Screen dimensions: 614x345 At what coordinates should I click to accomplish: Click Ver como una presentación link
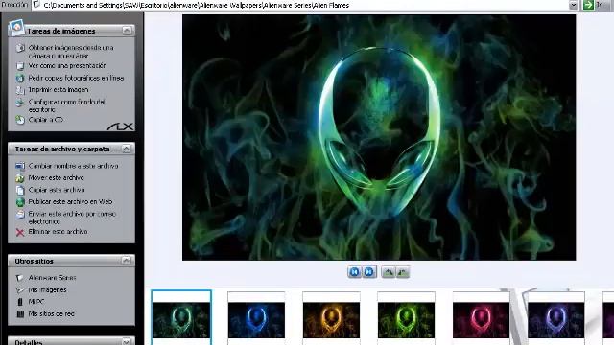pos(67,66)
